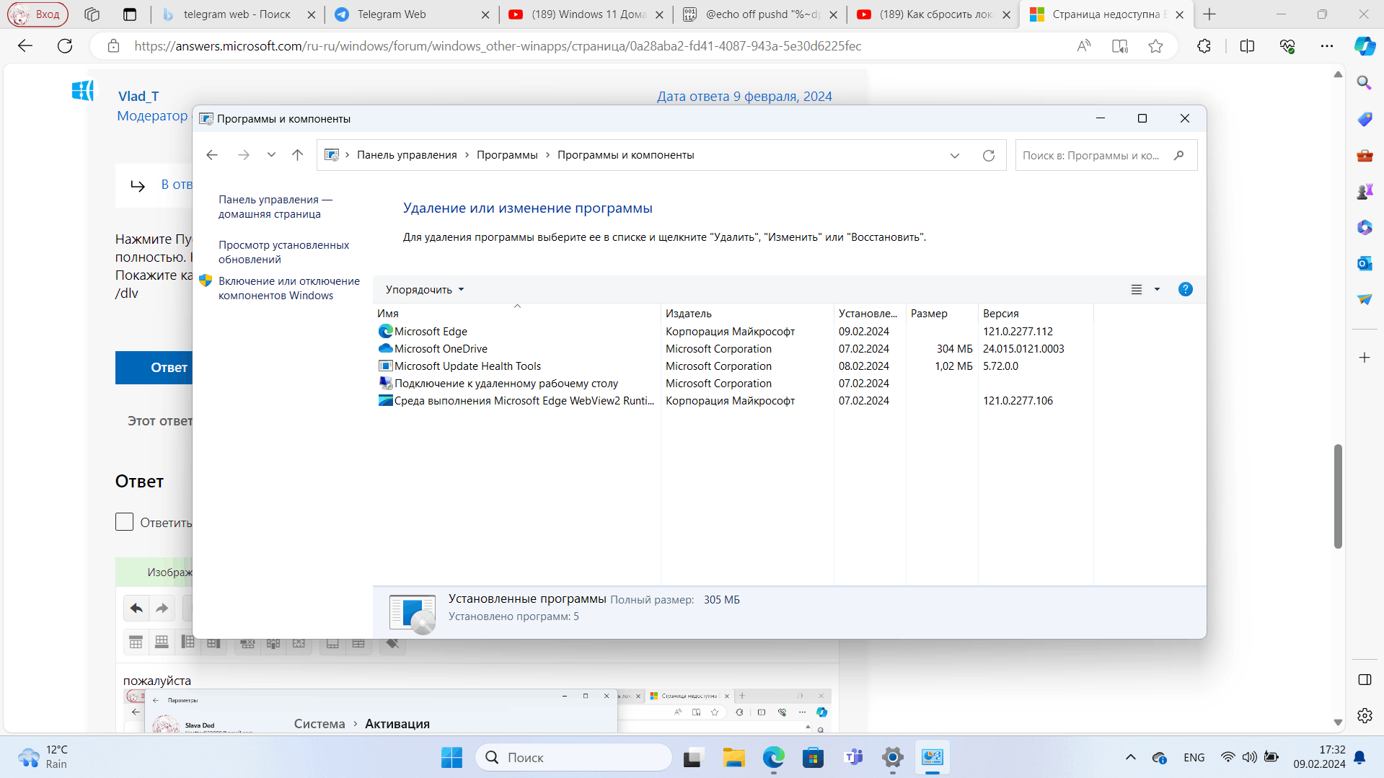Open Edge extensions puzzle icon
1384x778 pixels.
(x=1204, y=46)
